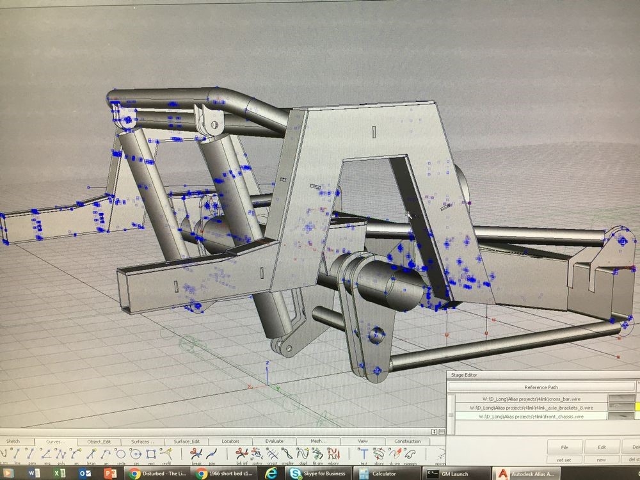Image resolution: width=640 pixels, height=480 pixels.
Task: Click the break curve tool
Action: pos(196,454)
